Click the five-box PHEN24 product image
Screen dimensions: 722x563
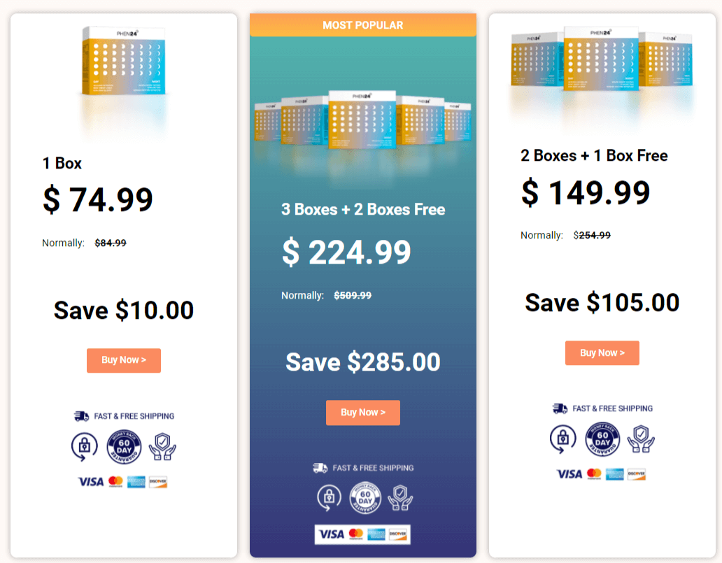(x=363, y=120)
